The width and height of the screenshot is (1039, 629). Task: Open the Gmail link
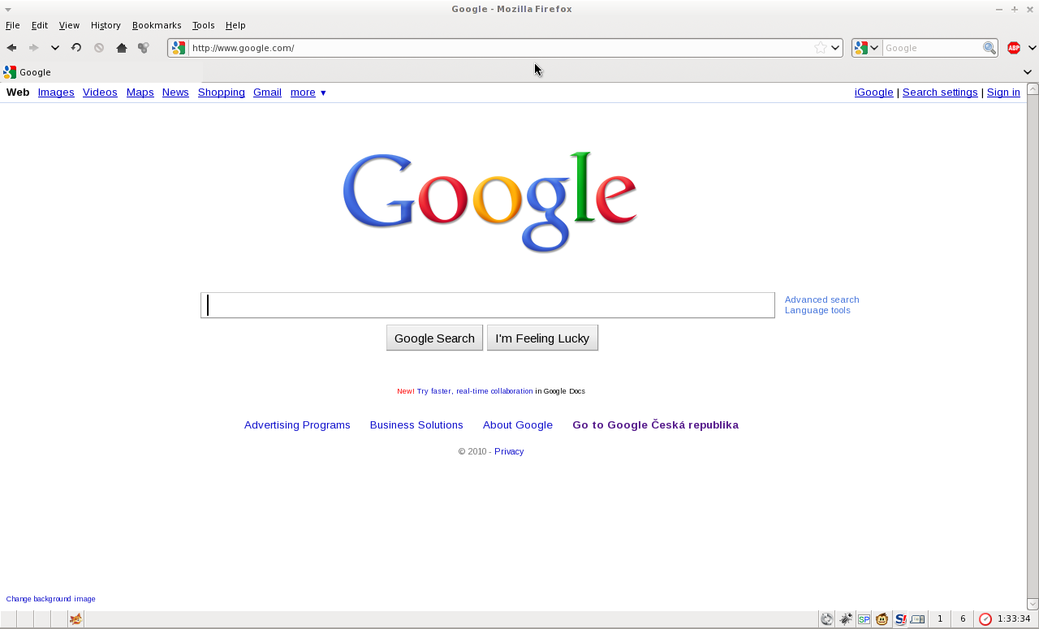click(267, 93)
